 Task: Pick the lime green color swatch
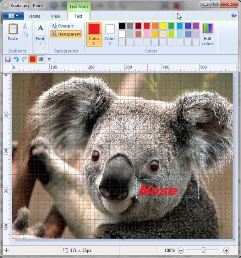pos(171,34)
